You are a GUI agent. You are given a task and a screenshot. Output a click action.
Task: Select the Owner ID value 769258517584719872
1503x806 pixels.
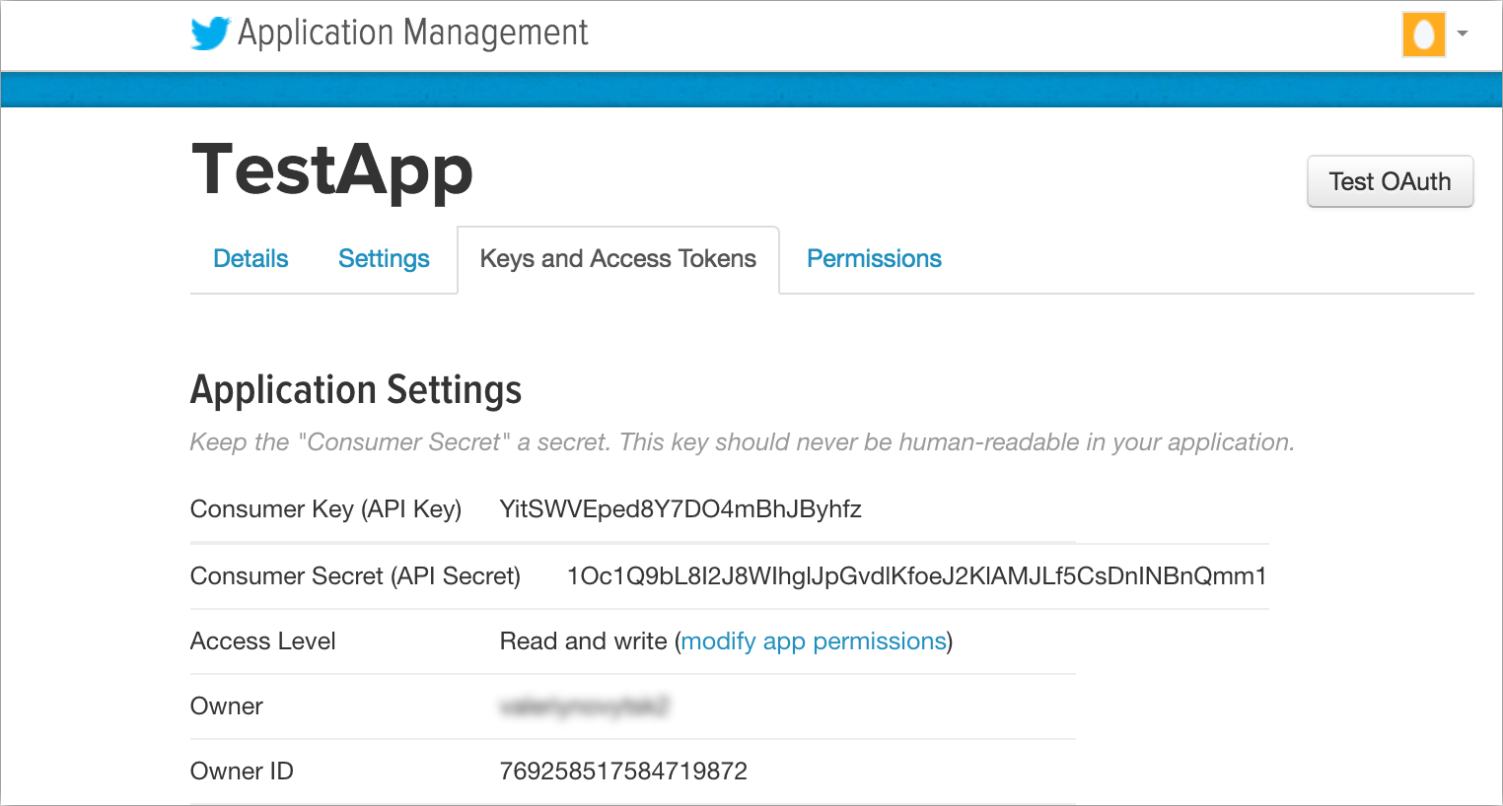(623, 772)
